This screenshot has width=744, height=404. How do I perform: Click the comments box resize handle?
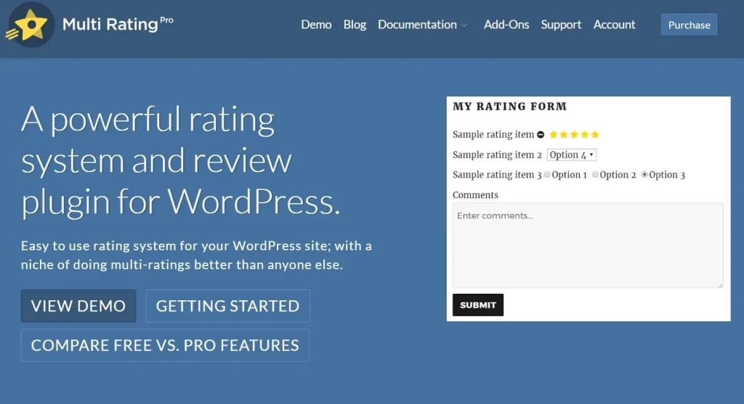(720, 284)
